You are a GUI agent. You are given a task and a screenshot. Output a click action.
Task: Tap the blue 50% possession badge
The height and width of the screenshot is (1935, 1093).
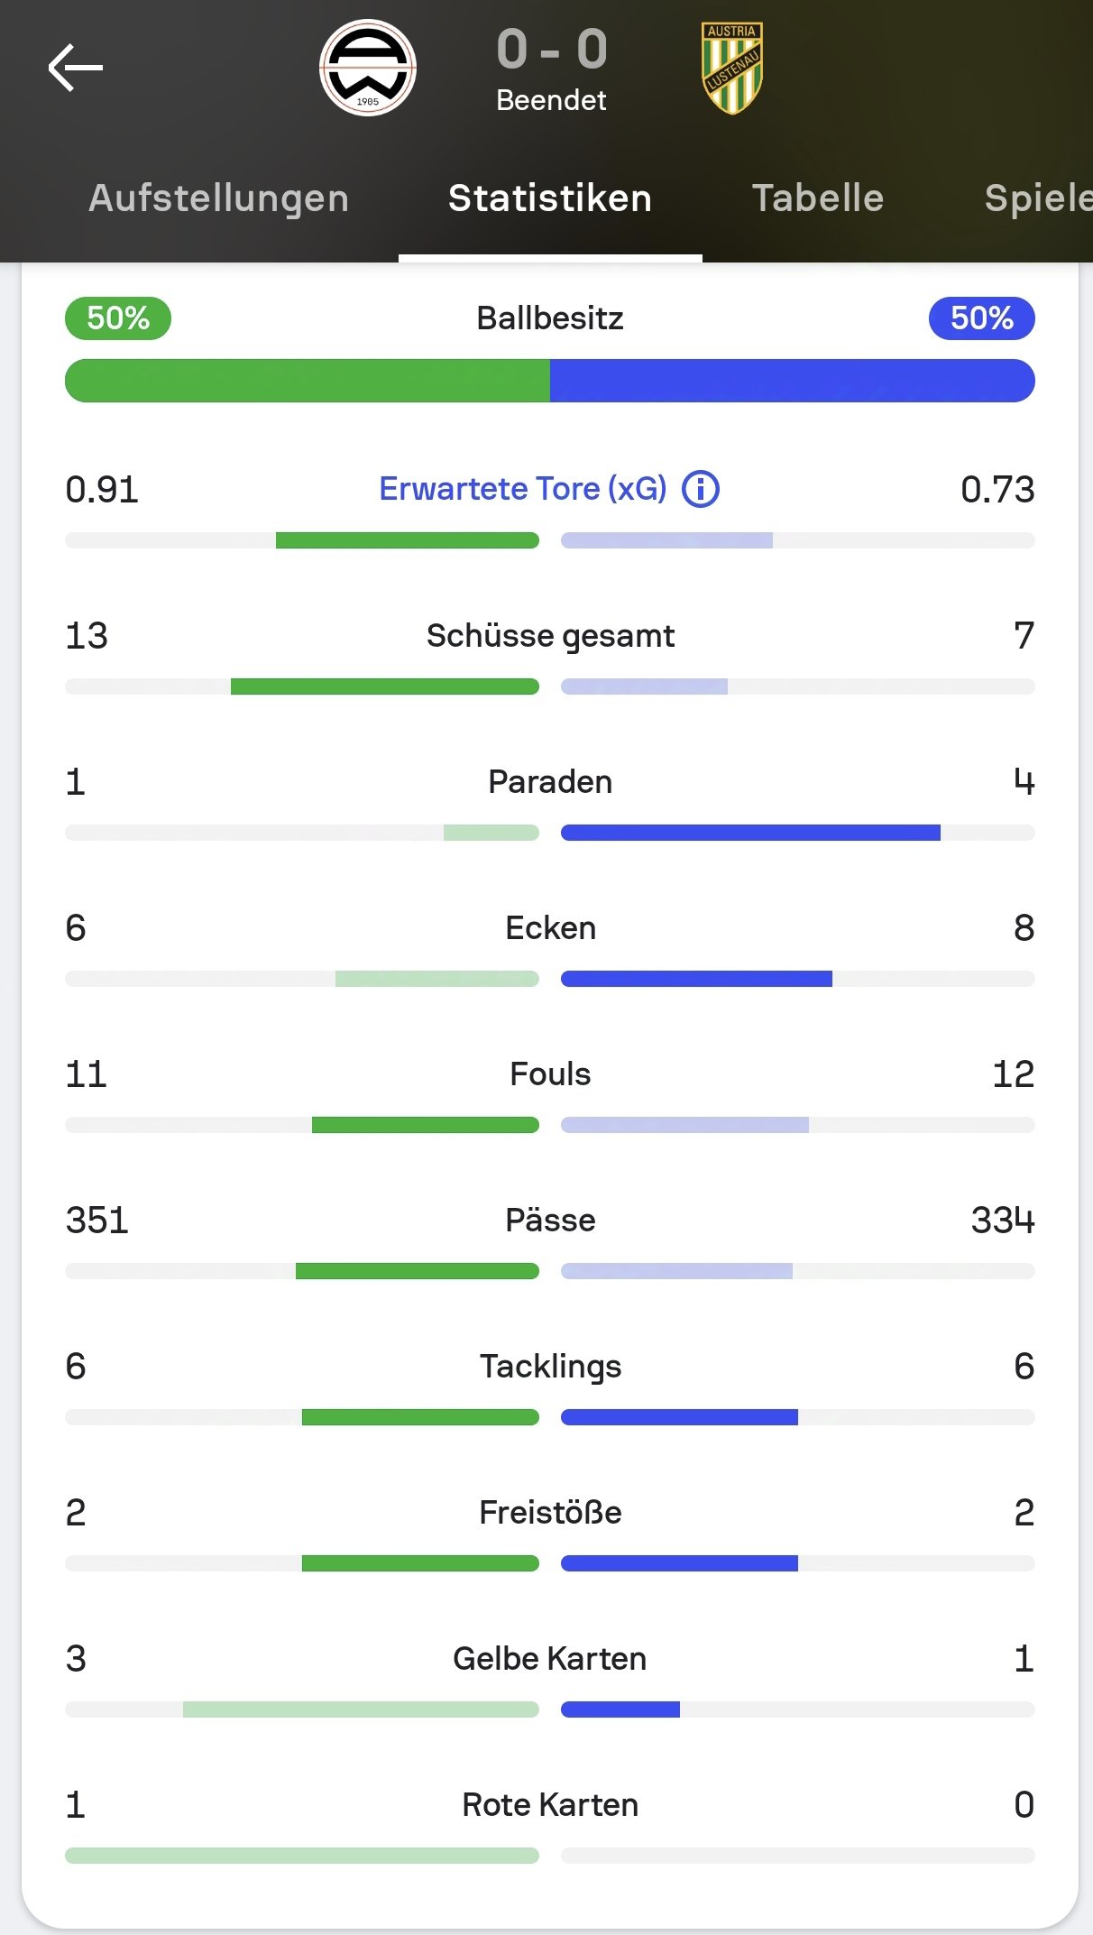(982, 318)
